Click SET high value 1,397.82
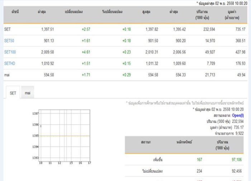The image size is (251, 181). click(152, 29)
